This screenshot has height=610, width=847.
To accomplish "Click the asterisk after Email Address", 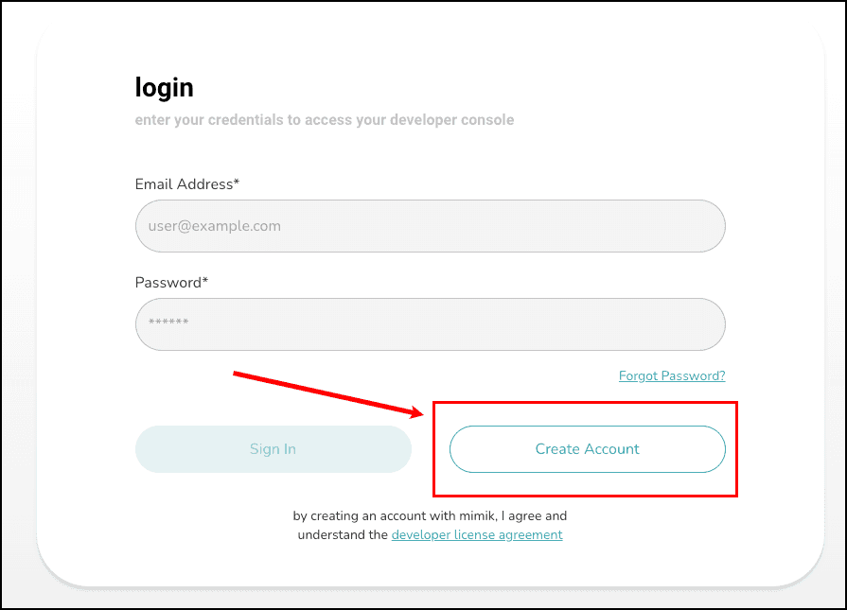I will tap(236, 182).
